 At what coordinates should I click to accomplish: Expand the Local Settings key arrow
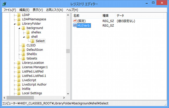[x=15, y=94]
